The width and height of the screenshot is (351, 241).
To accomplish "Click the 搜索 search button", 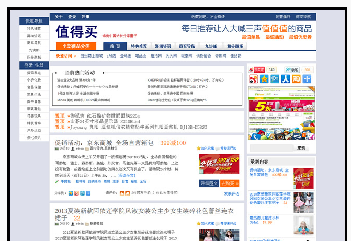I will click(x=301, y=148).
